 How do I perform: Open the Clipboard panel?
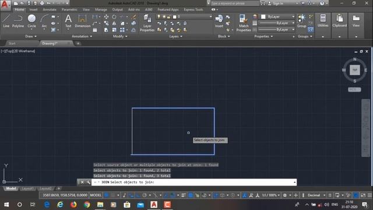(x=339, y=20)
